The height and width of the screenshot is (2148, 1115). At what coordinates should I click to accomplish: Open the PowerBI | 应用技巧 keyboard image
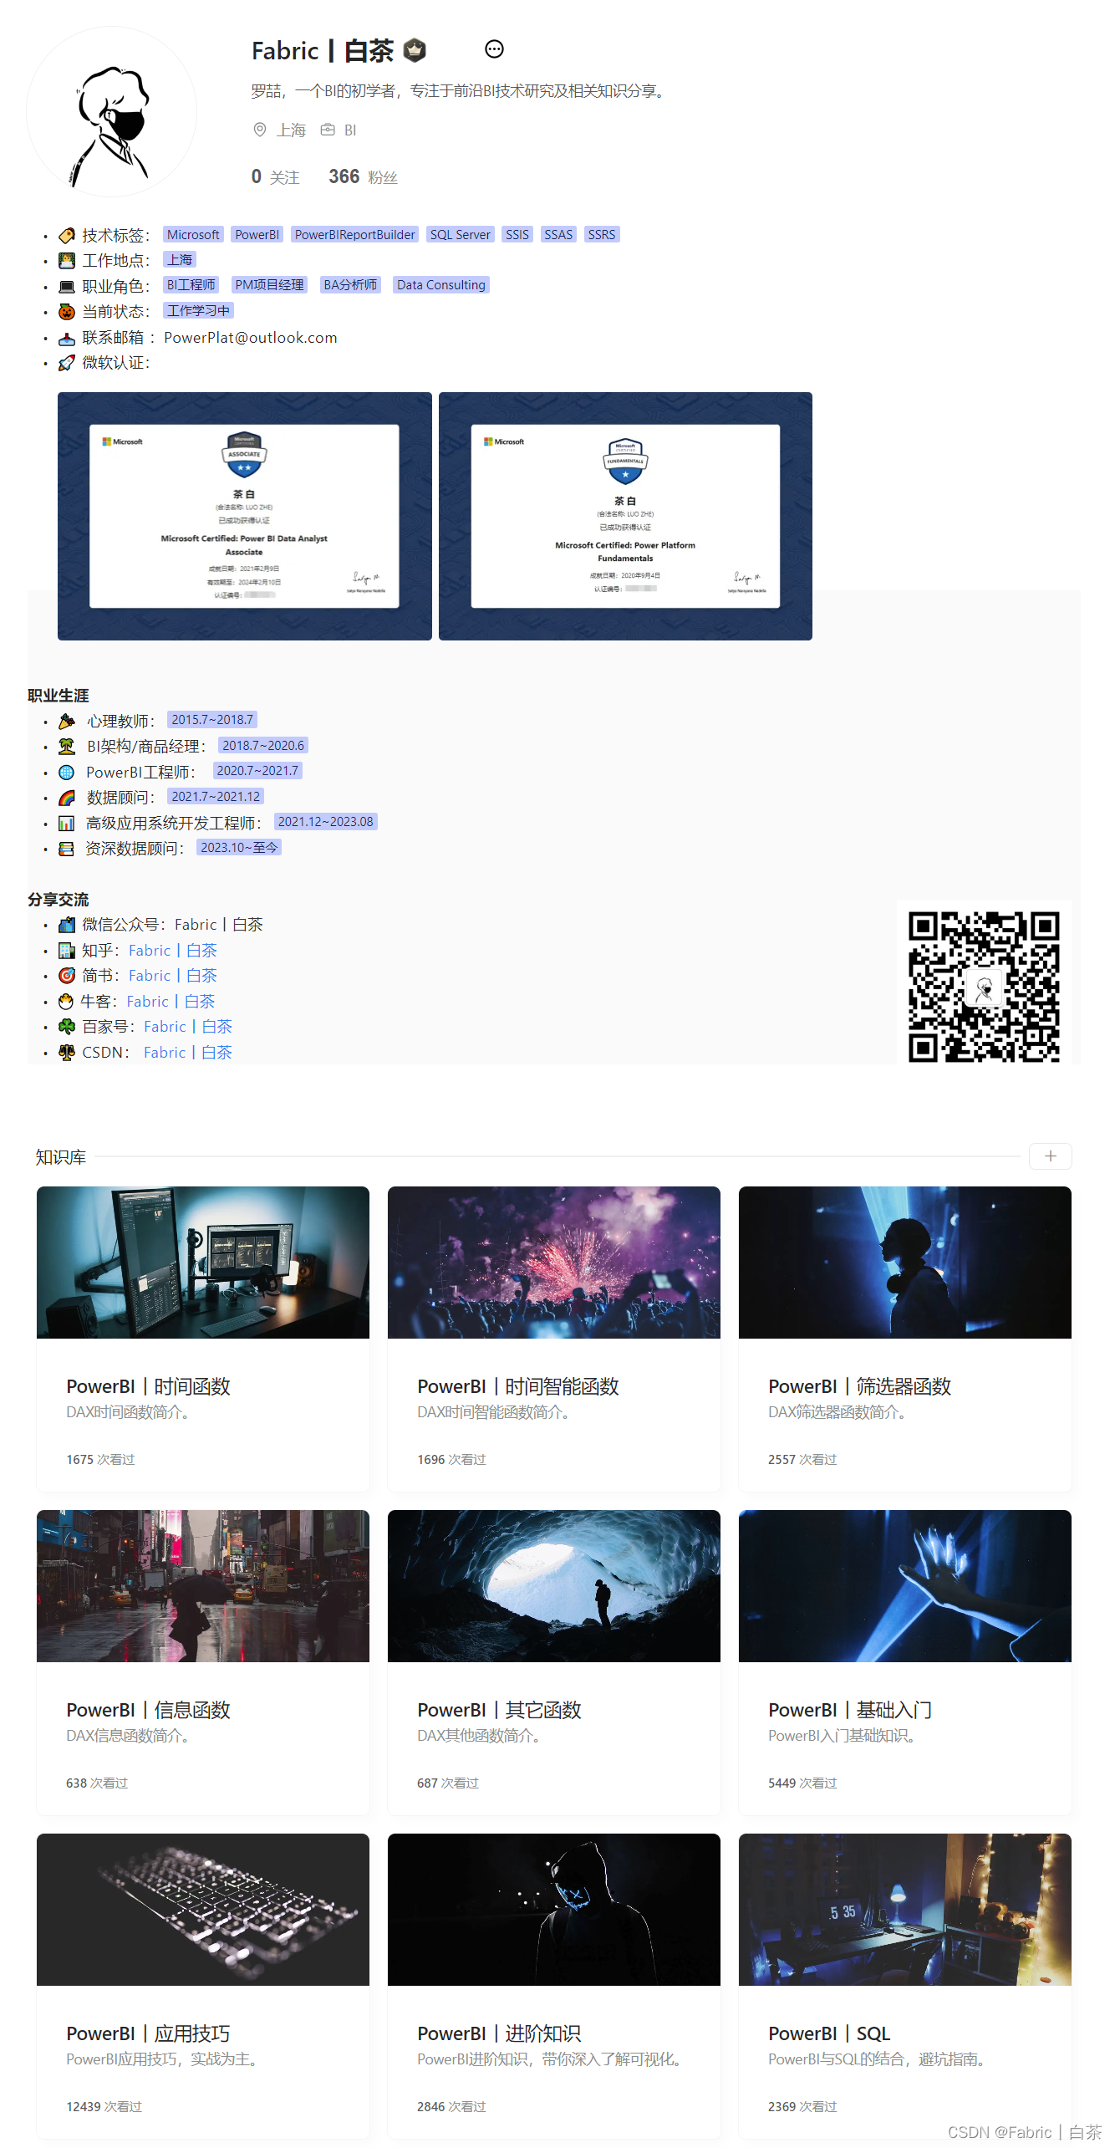coord(203,1910)
